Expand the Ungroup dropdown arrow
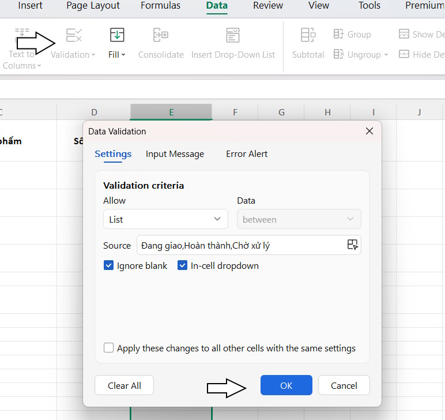 pyautogui.click(x=386, y=55)
